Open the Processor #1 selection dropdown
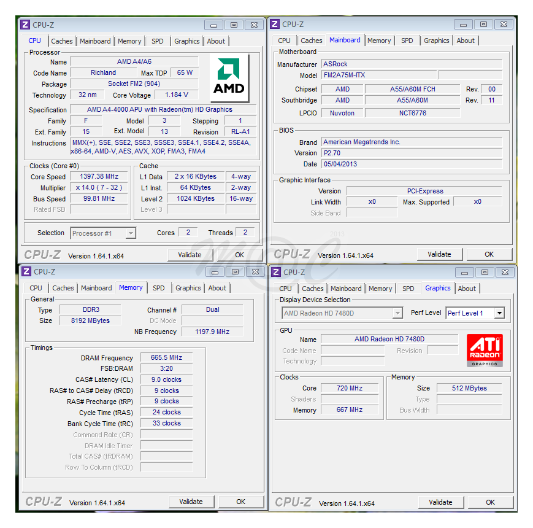This screenshot has height=528, width=533. (x=130, y=233)
